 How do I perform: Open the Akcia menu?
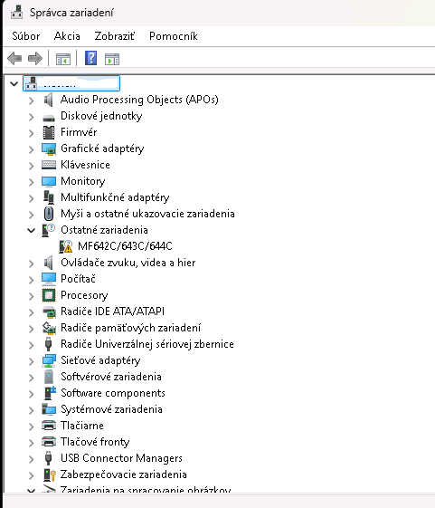click(67, 36)
